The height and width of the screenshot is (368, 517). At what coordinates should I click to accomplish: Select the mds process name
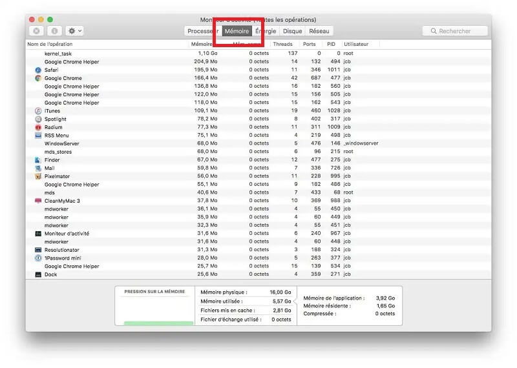[x=50, y=192]
